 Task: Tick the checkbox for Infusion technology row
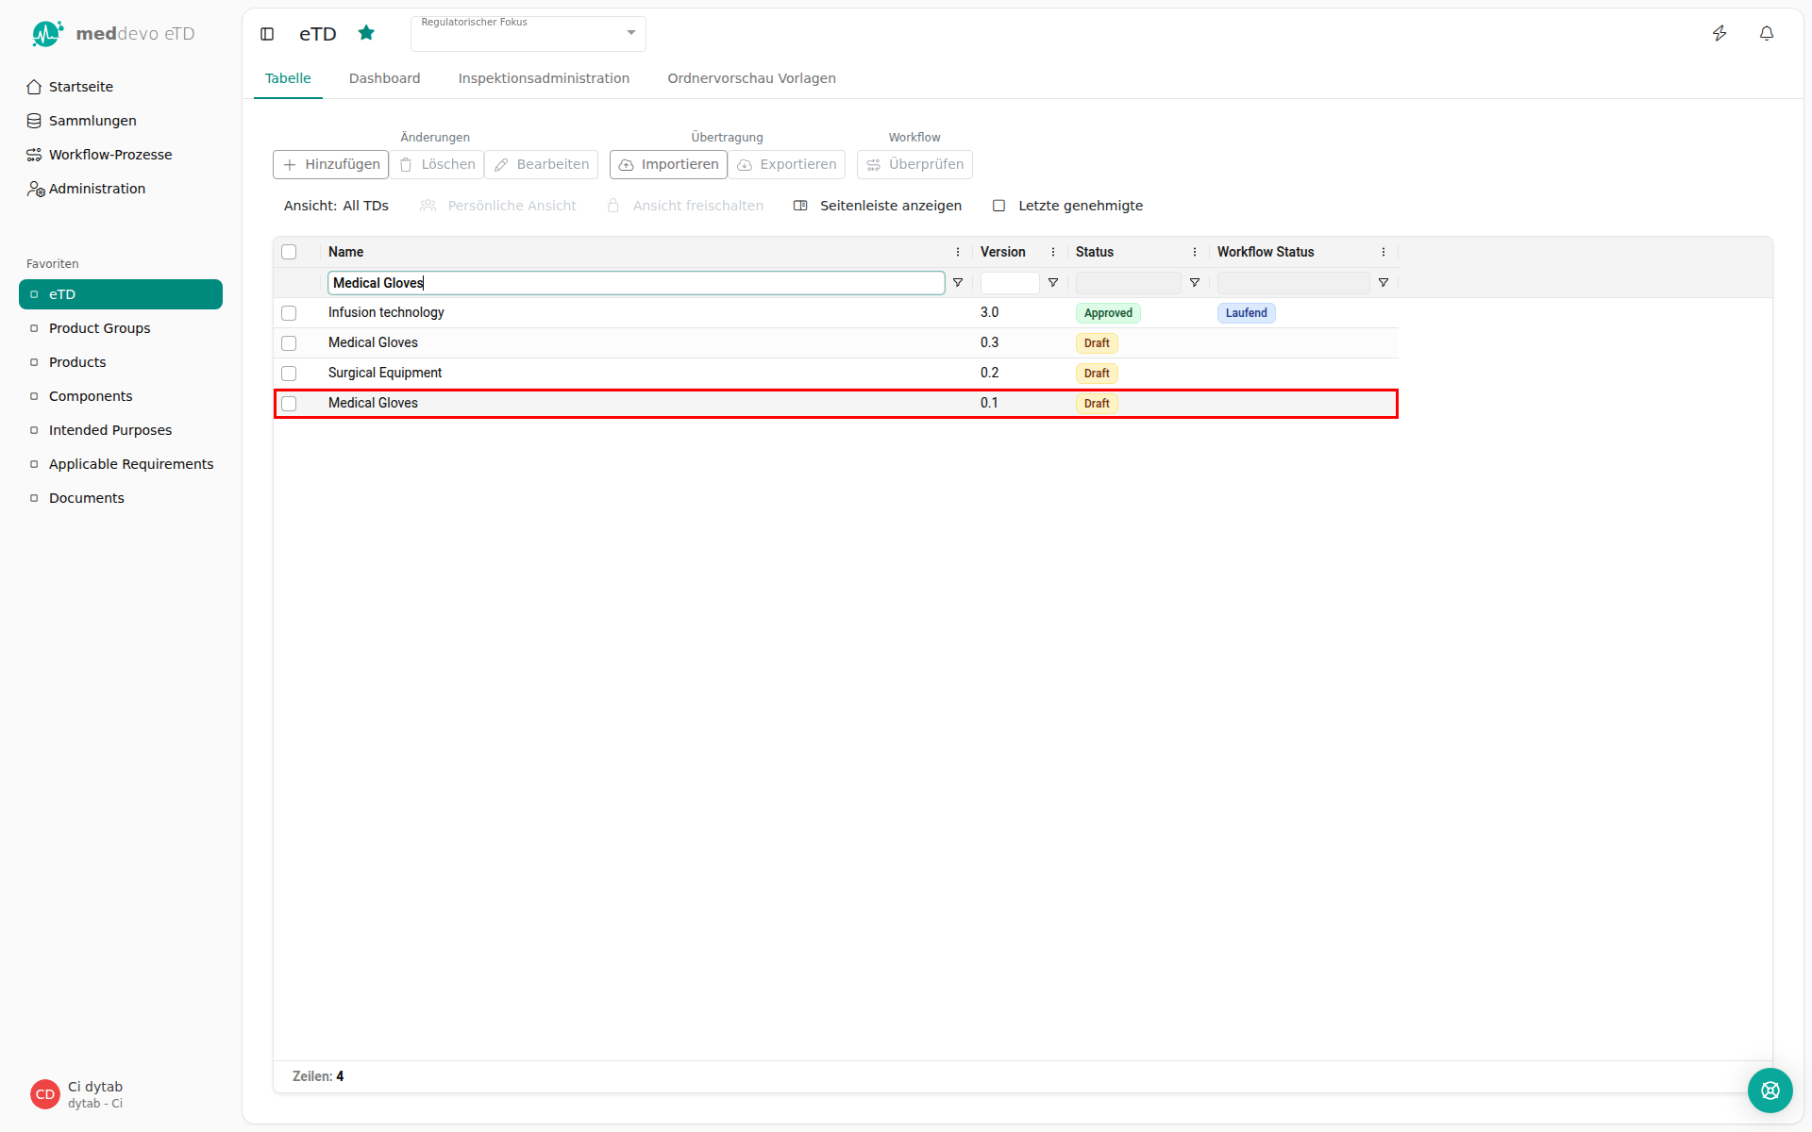(289, 313)
